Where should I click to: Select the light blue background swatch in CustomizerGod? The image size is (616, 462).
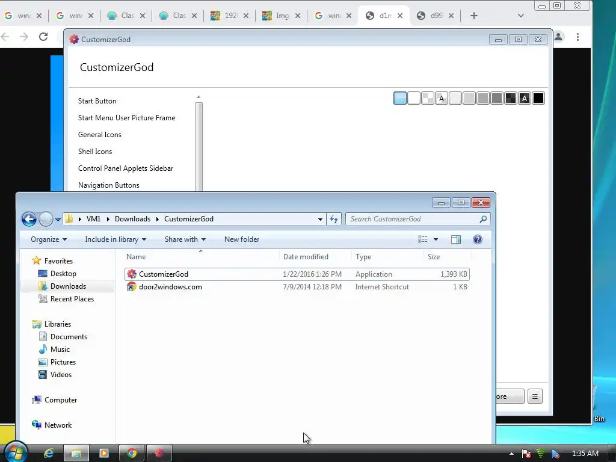tap(399, 98)
